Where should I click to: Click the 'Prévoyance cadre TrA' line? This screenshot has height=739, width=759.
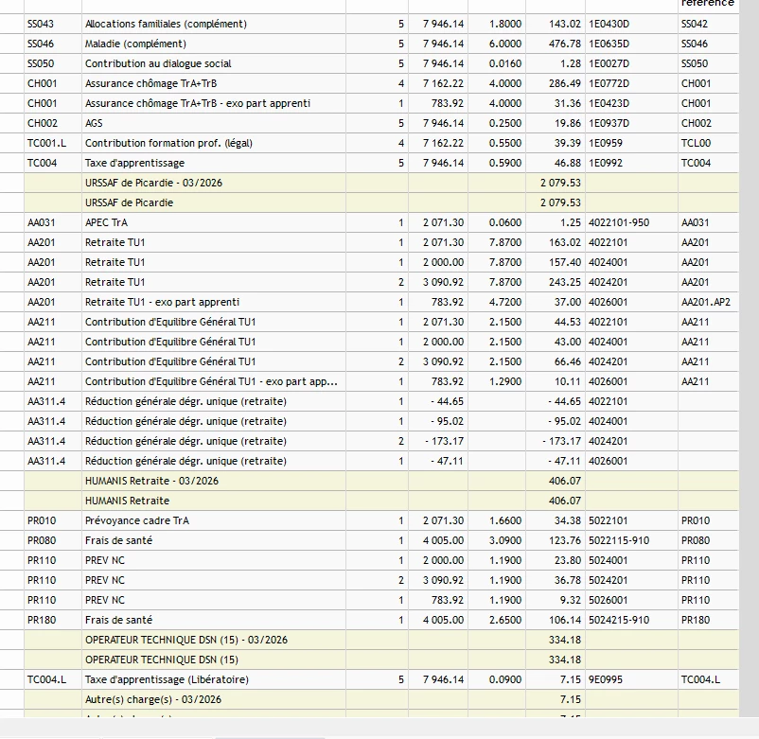pos(137,520)
